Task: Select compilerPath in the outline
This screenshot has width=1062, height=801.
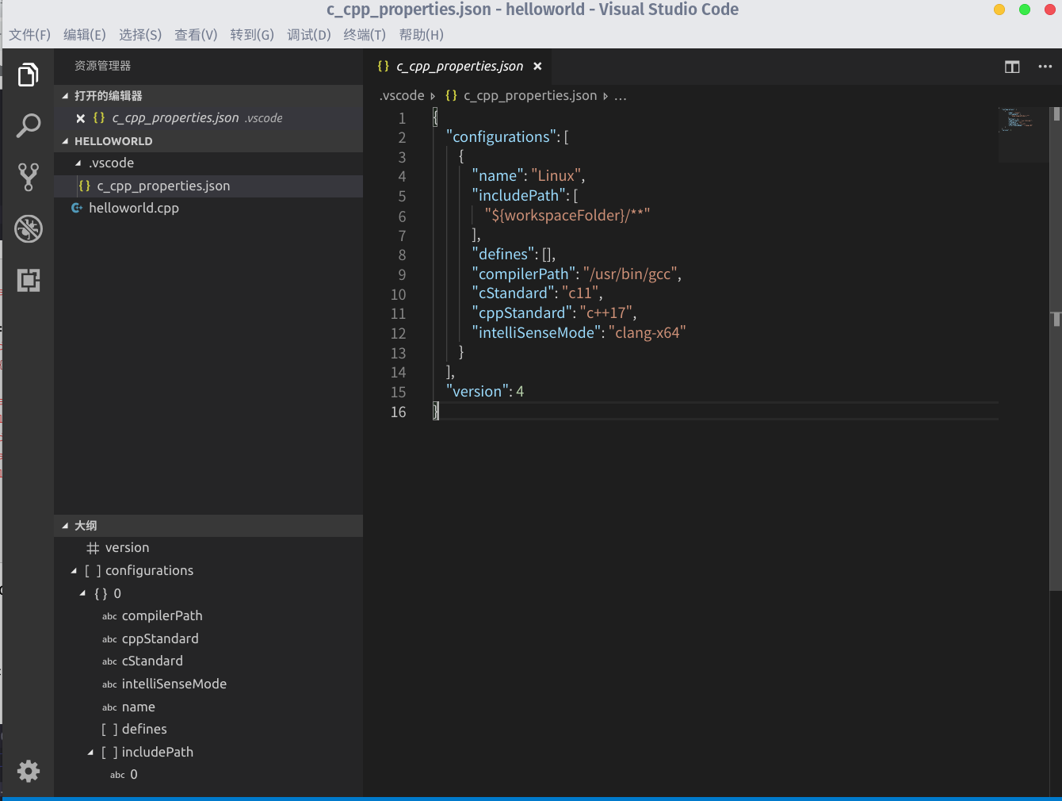Action: 208,616
